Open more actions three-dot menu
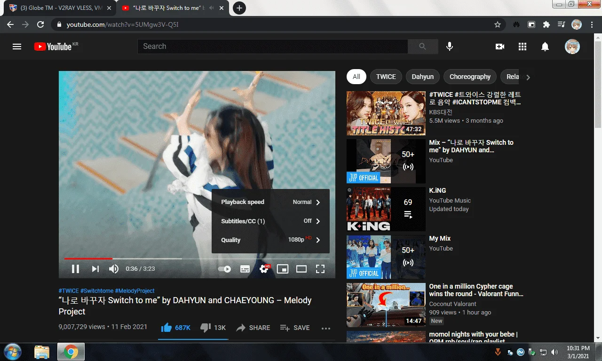Viewport: 602px width, 361px height. point(326,328)
